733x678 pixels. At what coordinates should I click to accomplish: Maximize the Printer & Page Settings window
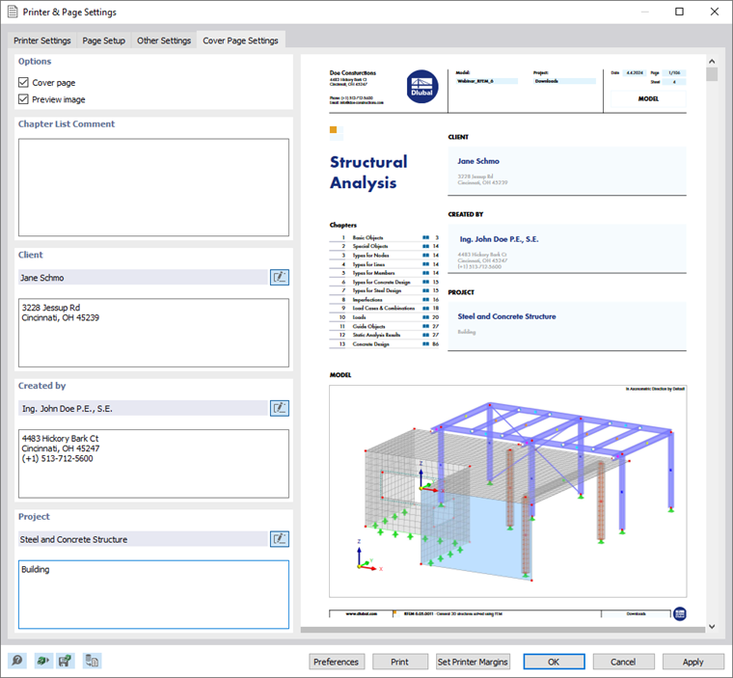(679, 12)
